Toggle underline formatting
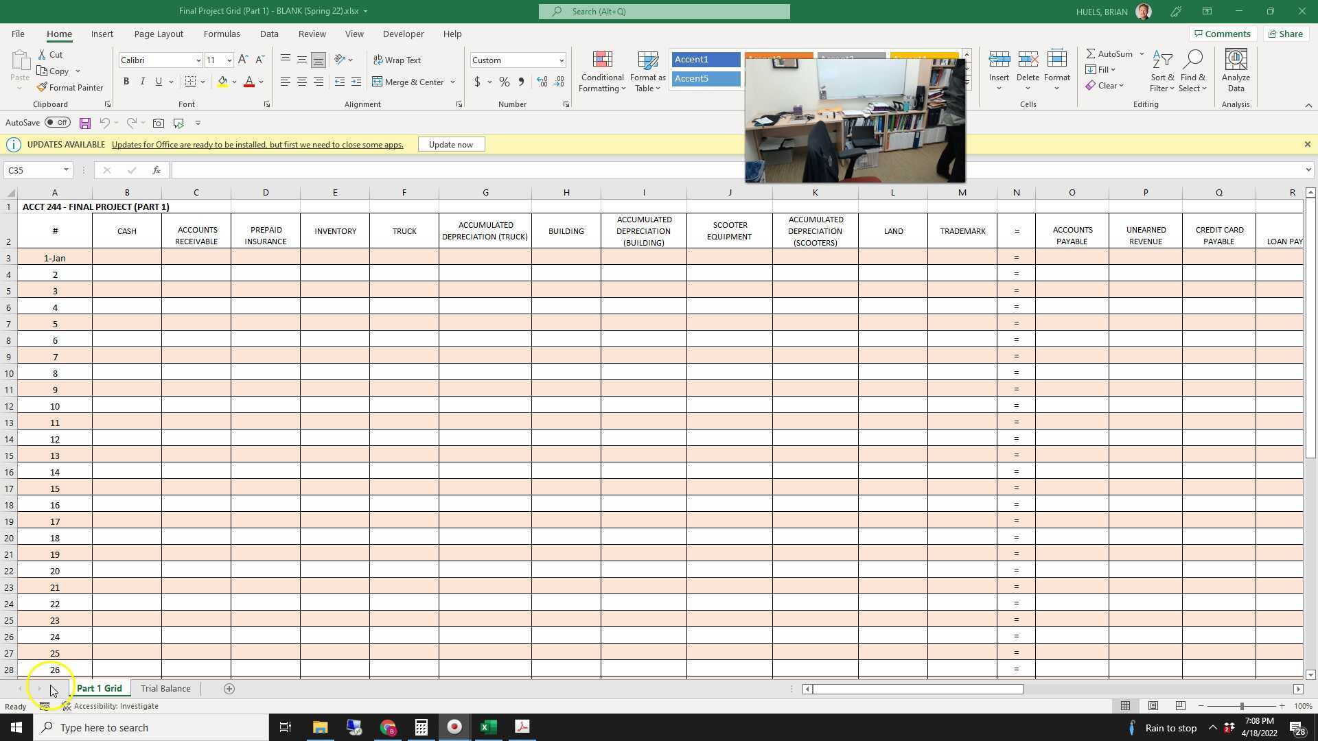This screenshot has width=1318, height=741. coord(158,82)
